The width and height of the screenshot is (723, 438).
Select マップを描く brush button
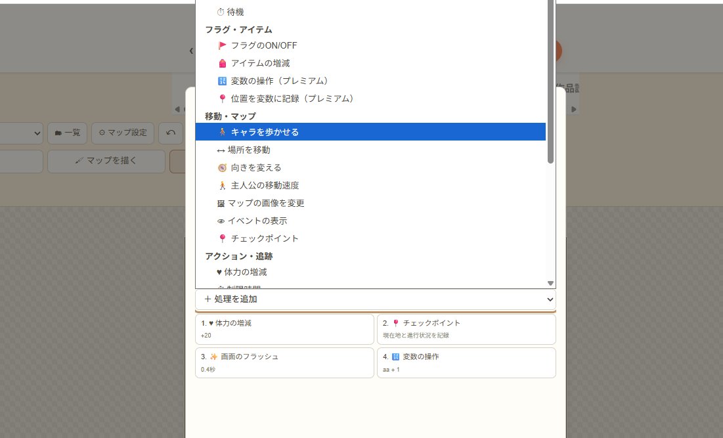[x=106, y=161]
